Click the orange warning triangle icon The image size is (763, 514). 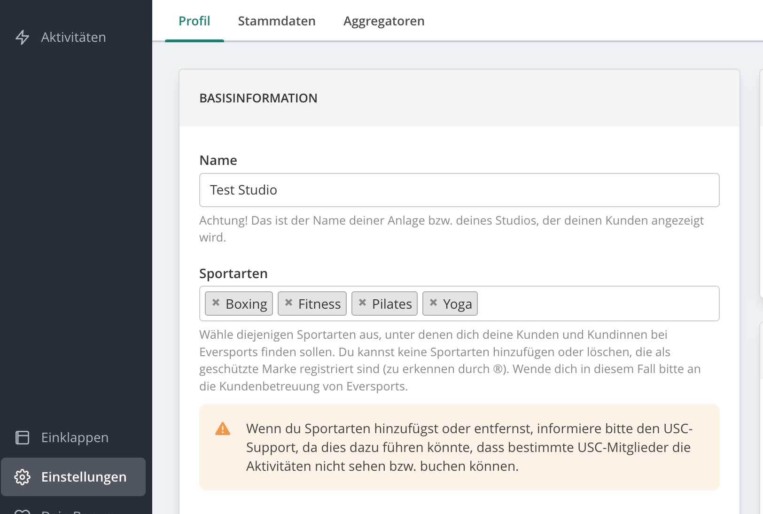[223, 428]
